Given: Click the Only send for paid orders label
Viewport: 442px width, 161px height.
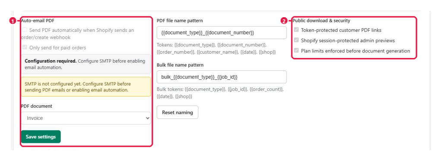Looking at the screenshot, I should (x=57, y=48).
